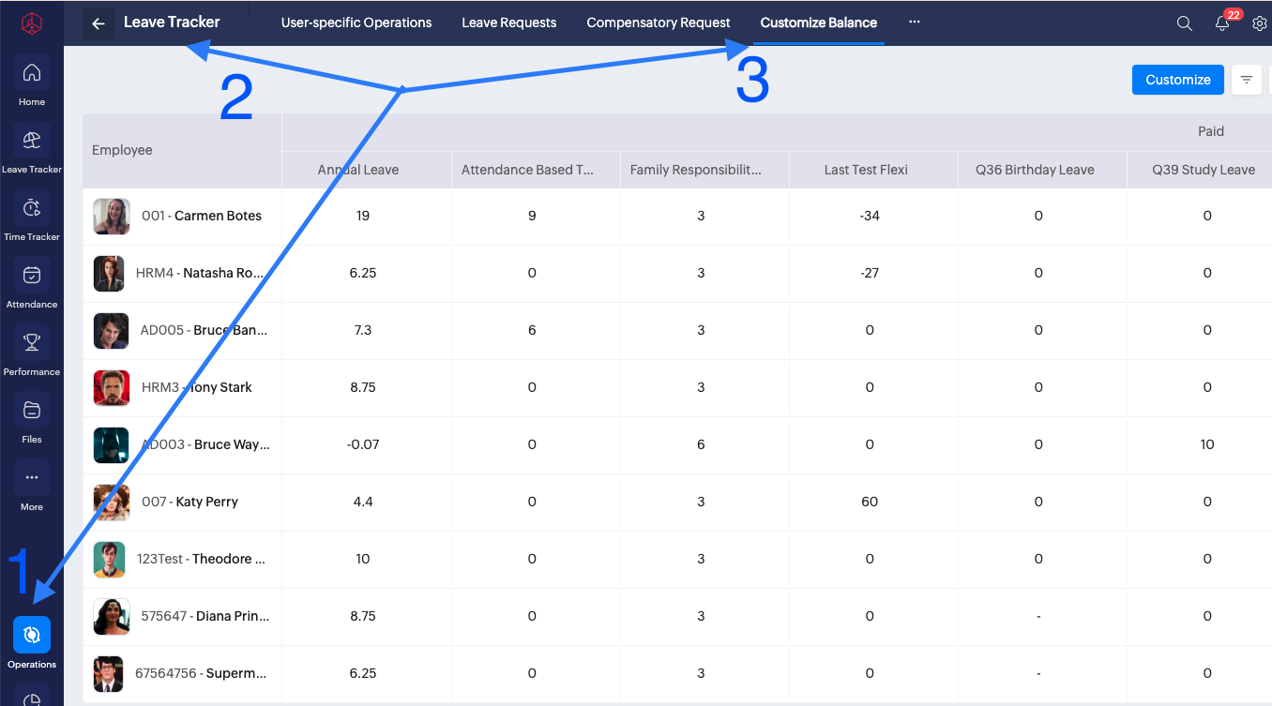Open the filter options icon

[x=1247, y=80]
